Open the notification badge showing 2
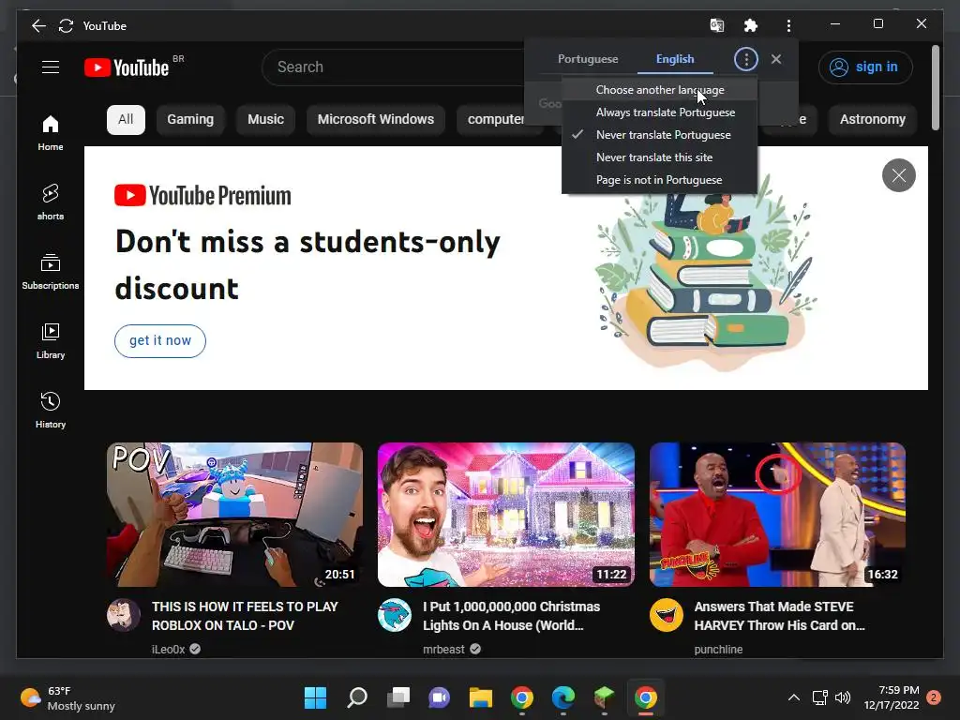 934,697
